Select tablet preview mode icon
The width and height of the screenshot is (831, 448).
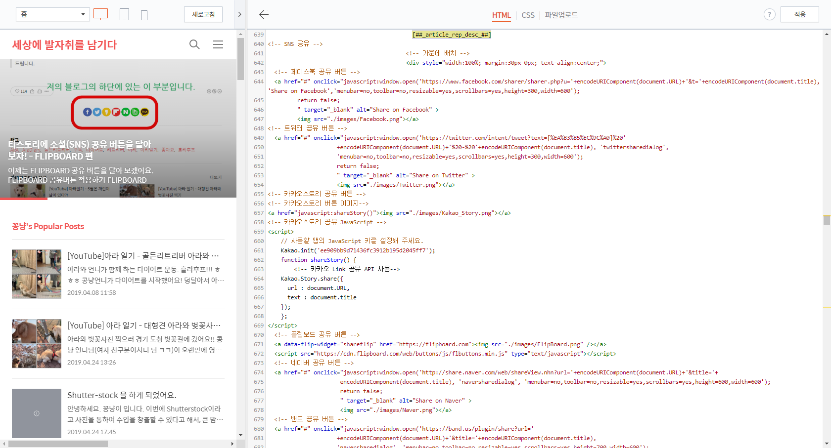point(125,14)
